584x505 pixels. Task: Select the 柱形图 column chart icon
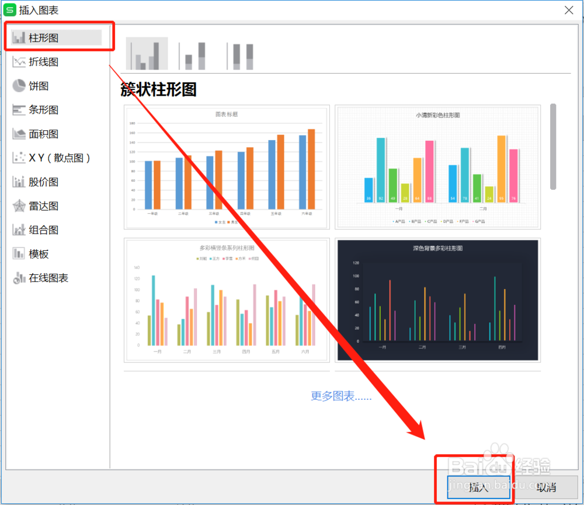point(19,37)
